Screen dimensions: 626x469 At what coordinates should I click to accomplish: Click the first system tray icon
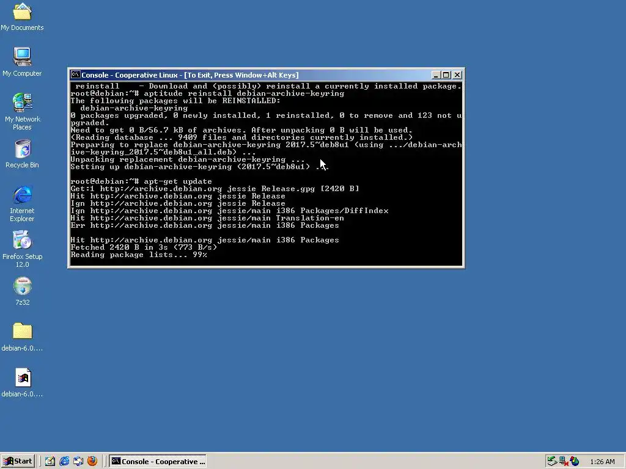click(x=552, y=462)
